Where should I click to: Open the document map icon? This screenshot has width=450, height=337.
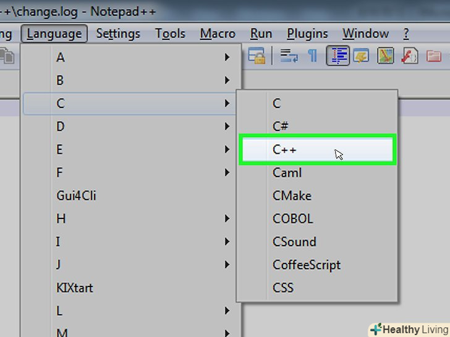click(385, 56)
